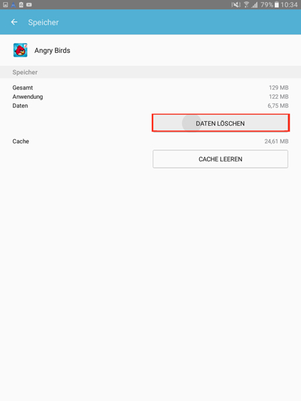Tap the Gesamt storage row label
The height and width of the screenshot is (401, 301).
(23, 88)
